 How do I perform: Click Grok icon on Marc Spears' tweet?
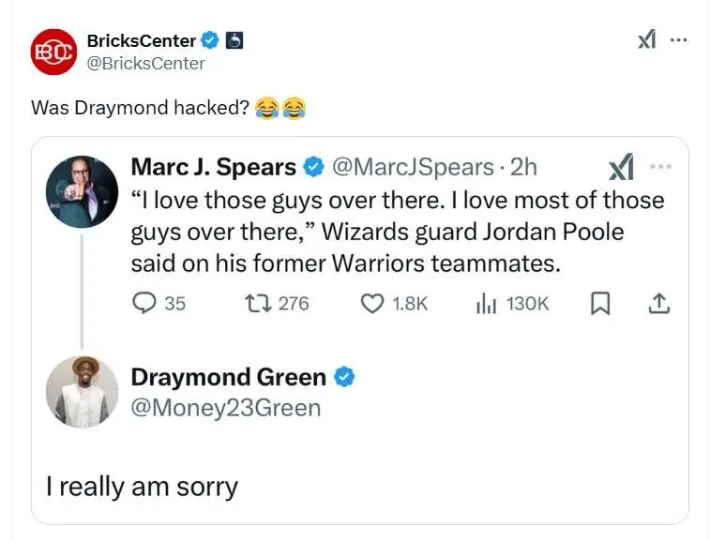[x=620, y=167]
